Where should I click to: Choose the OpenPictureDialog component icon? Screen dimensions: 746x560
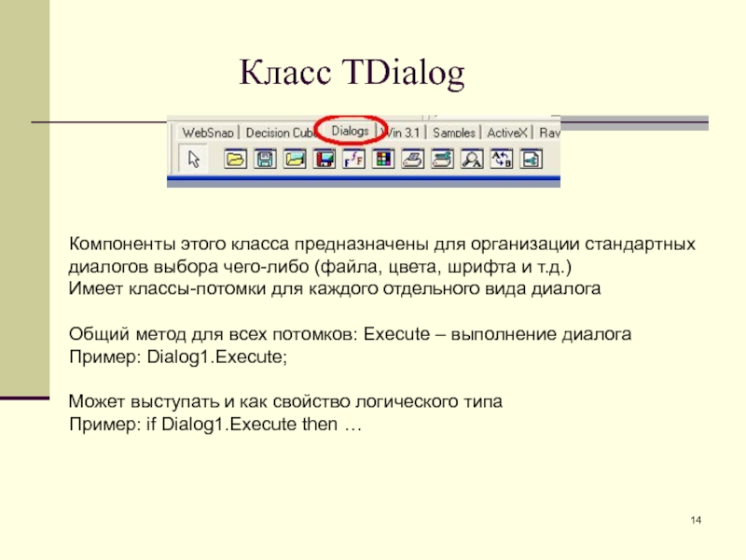(x=295, y=159)
